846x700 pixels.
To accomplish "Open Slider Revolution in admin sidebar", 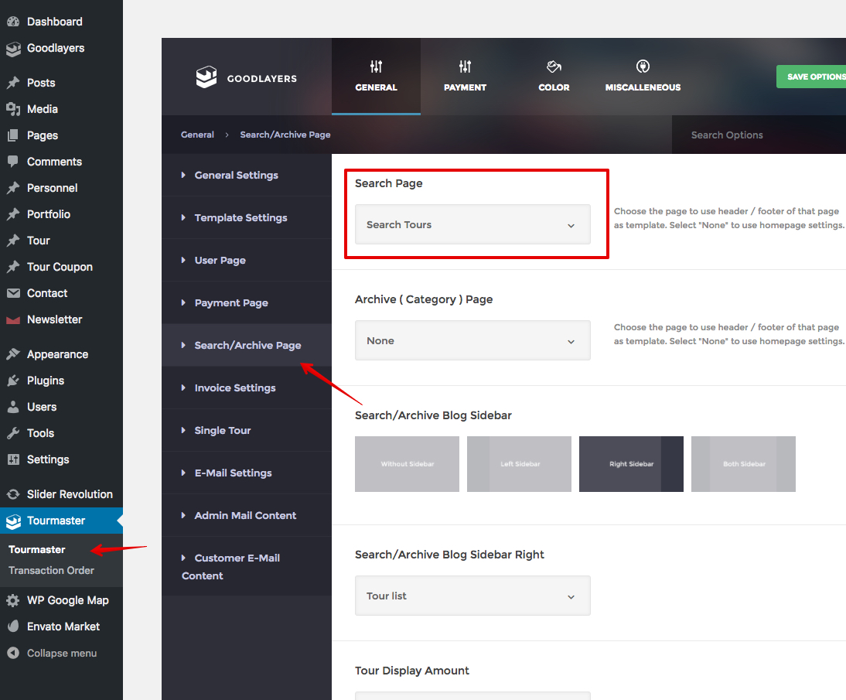I will (x=70, y=494).
